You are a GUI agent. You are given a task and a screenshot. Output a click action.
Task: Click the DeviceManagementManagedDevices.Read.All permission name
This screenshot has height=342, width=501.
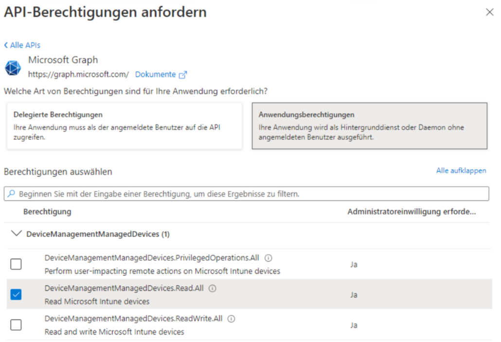click(124, 288)
